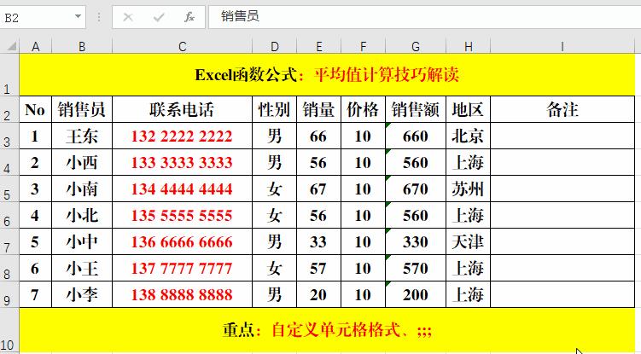Click the 销量 header cell
The image size is (641, 354).
coord(319,109)
